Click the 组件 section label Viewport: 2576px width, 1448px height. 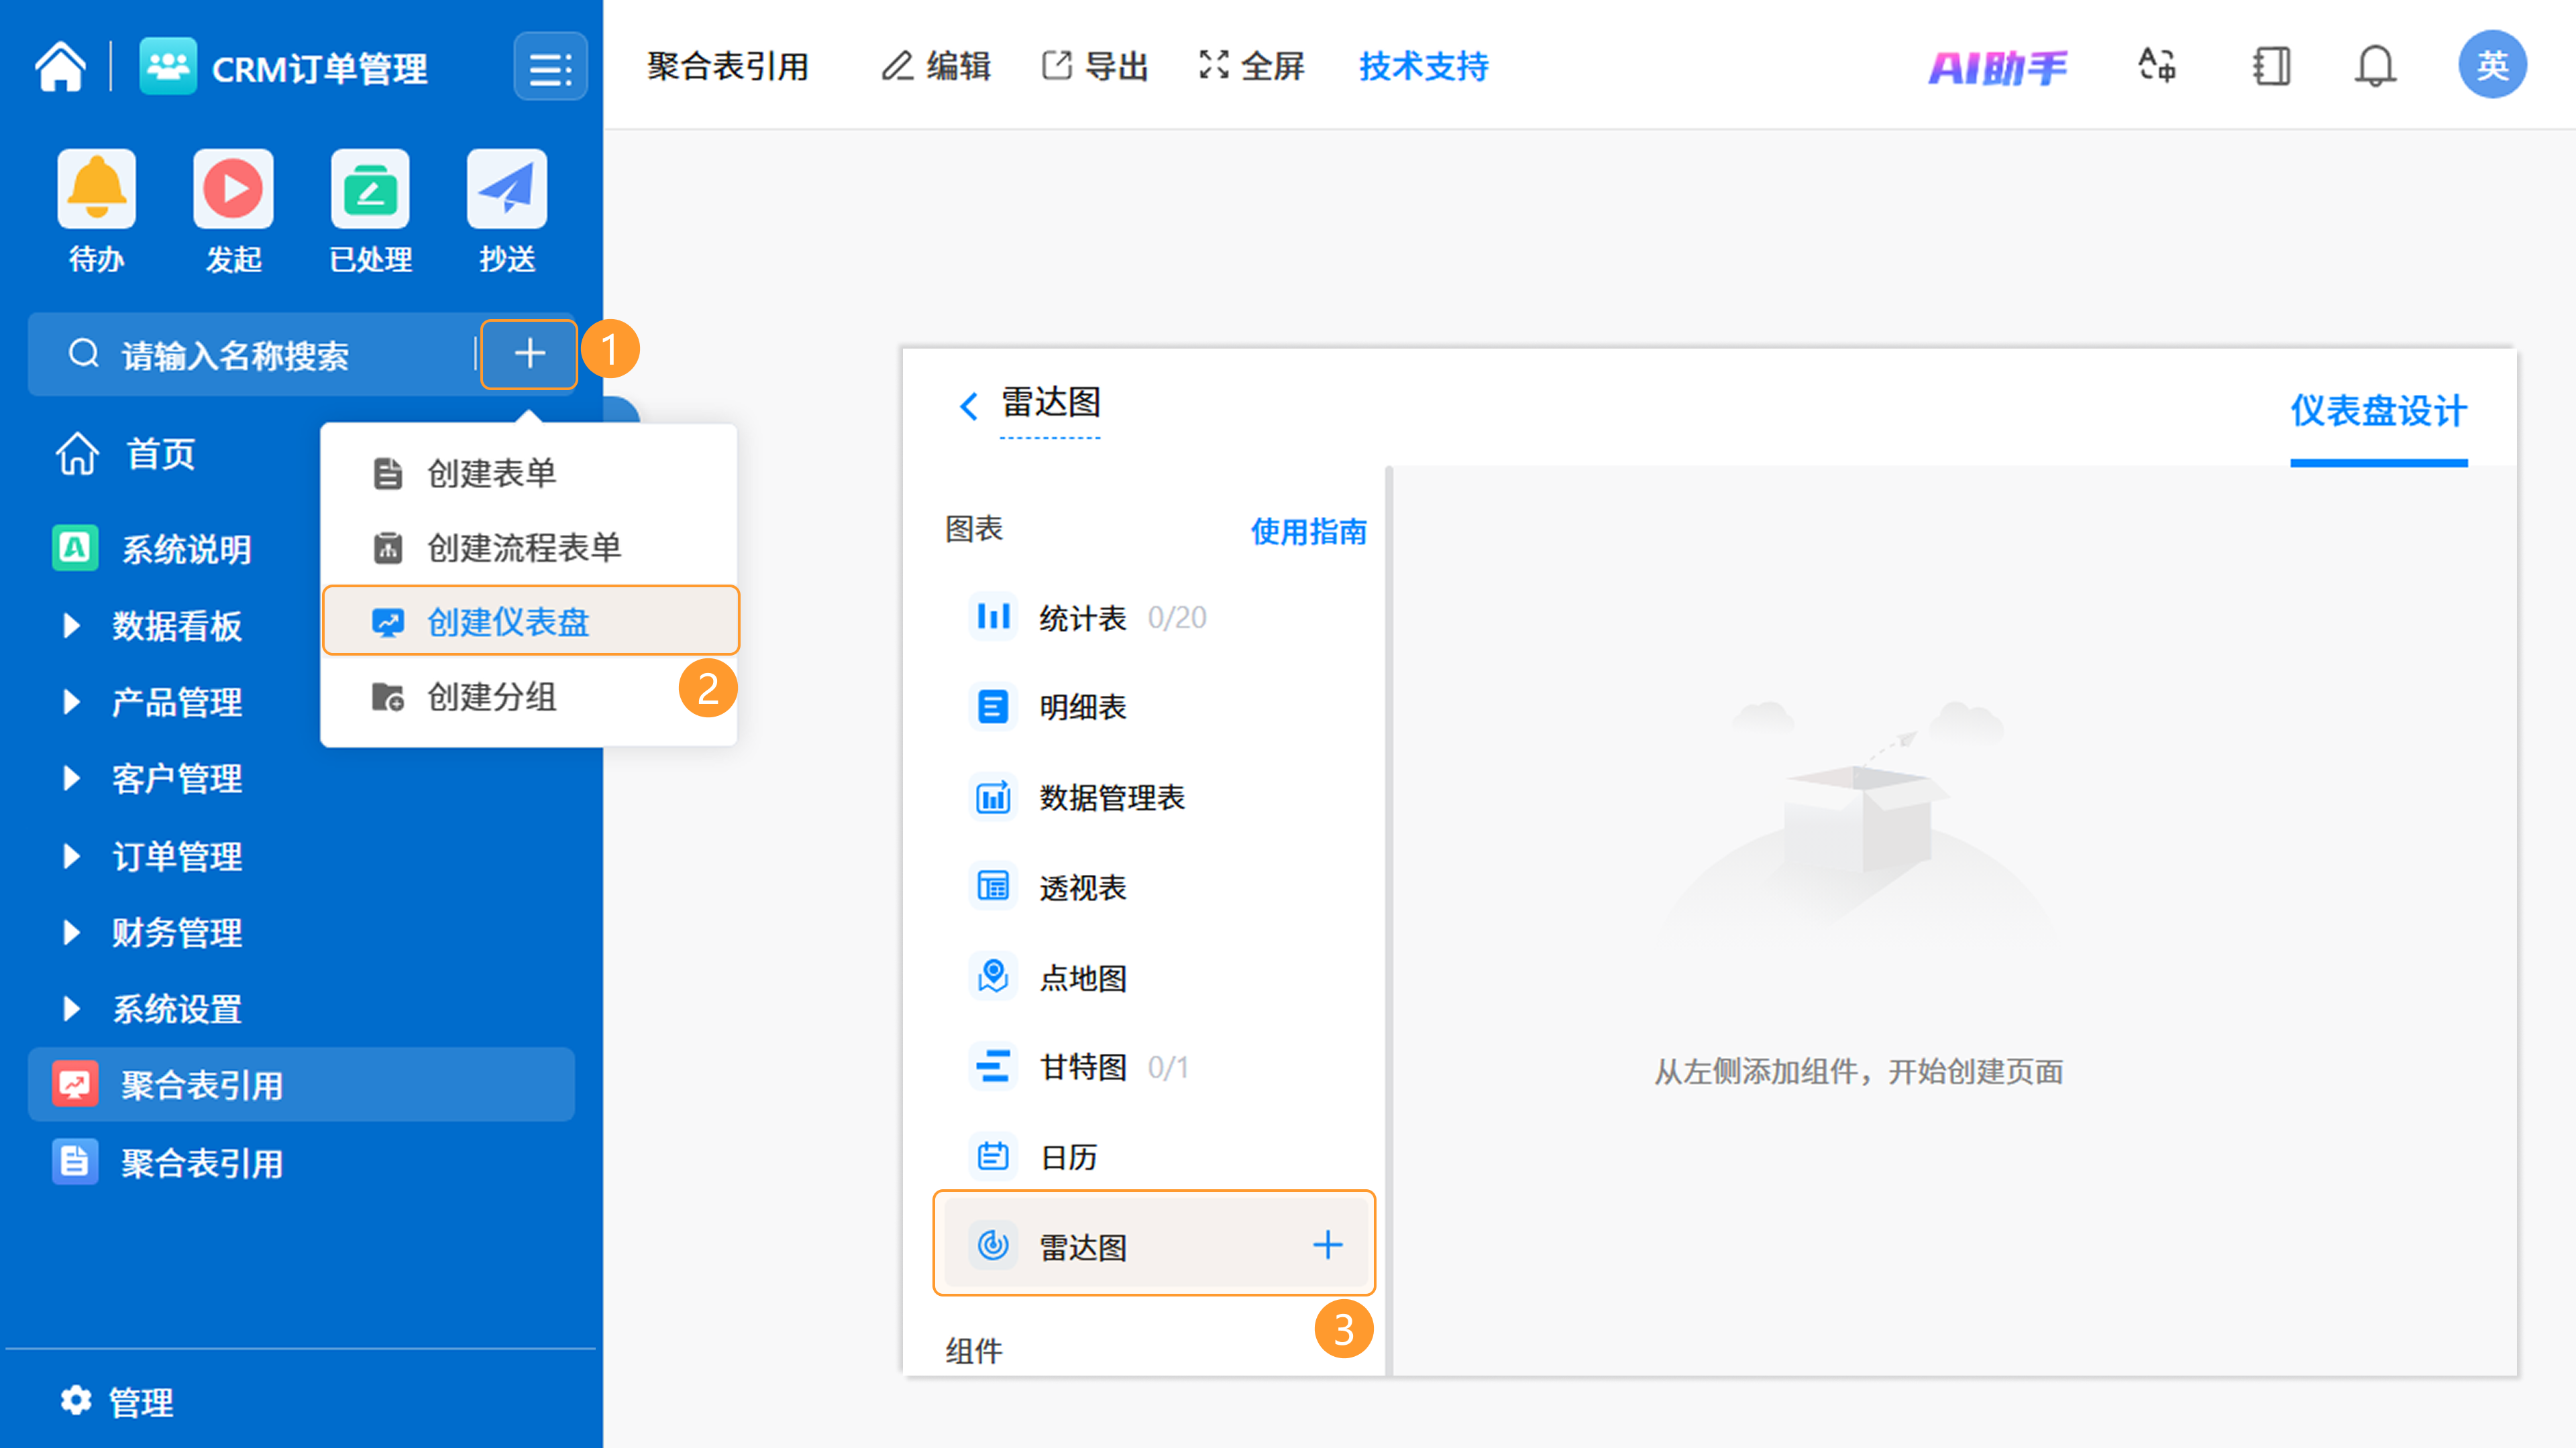coord(973,1352)
